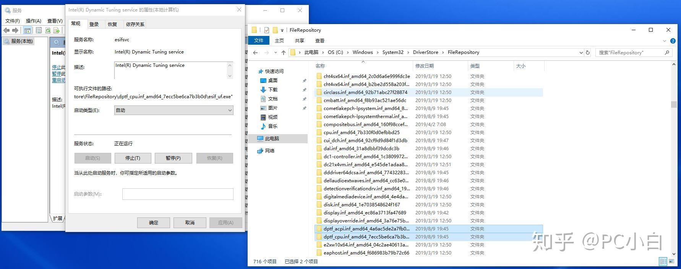Click the pin icon beside 桌面

tap(305, 81)
